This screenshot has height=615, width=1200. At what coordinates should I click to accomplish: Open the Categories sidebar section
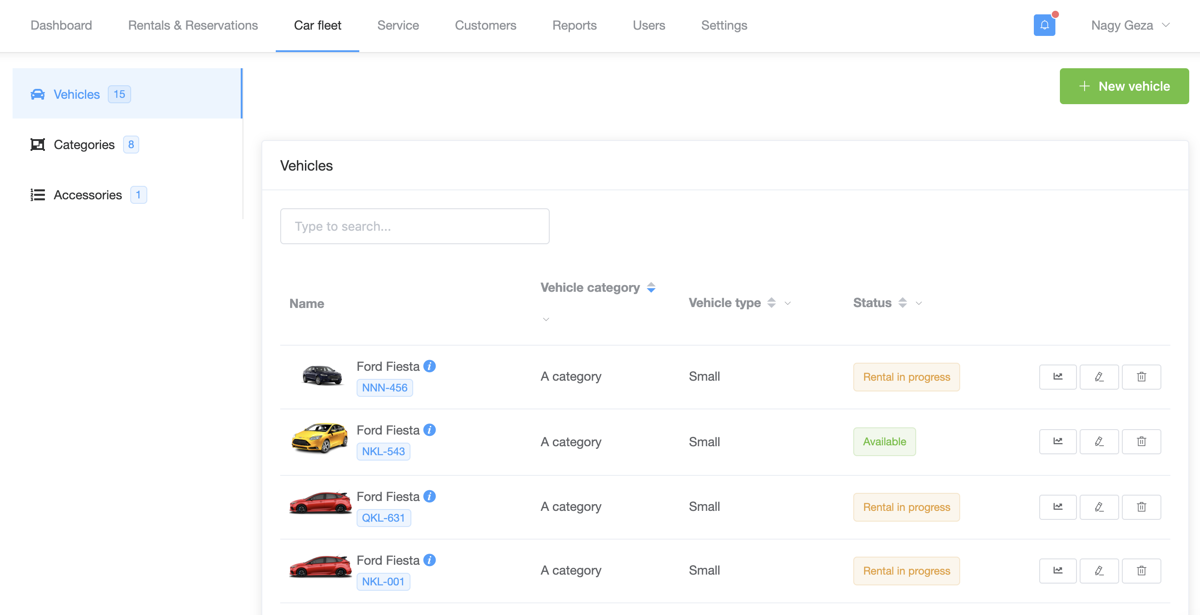84,144
